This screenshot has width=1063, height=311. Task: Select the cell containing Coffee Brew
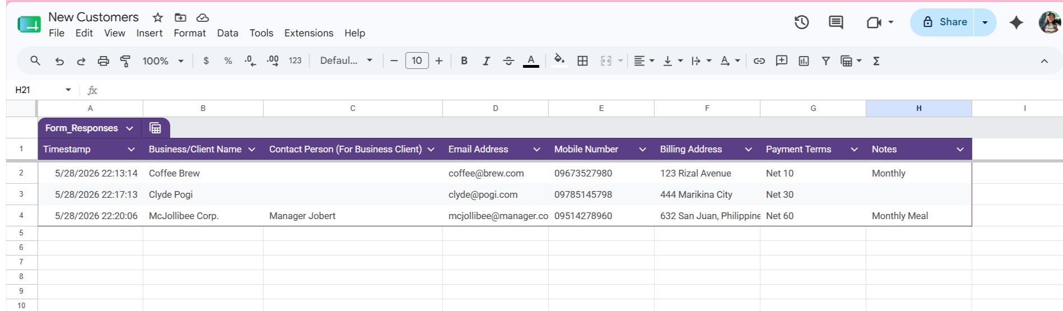203,173
